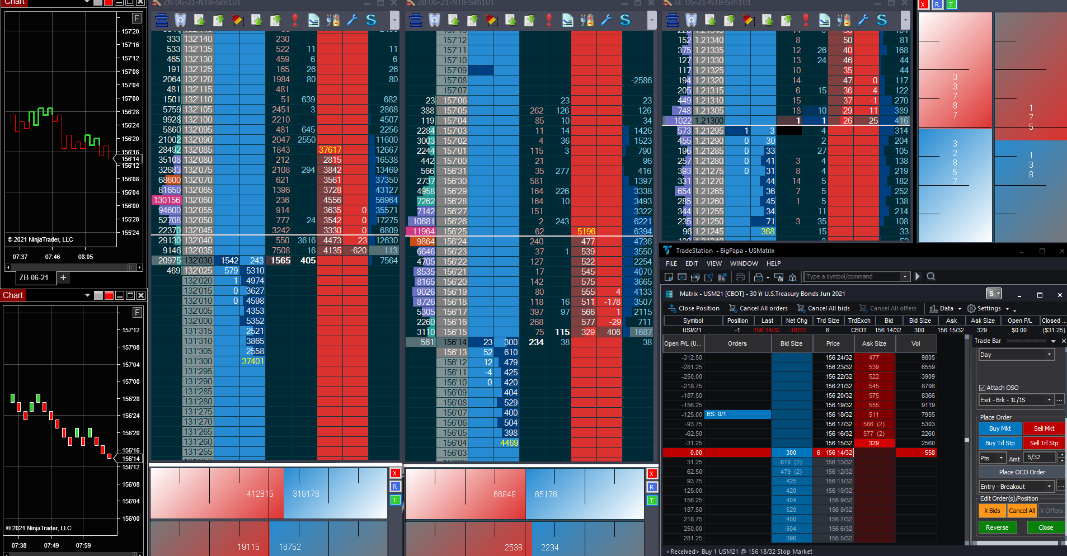
Task: Open the WINDOW menu in TradeStation
Action: click(744, 263)
